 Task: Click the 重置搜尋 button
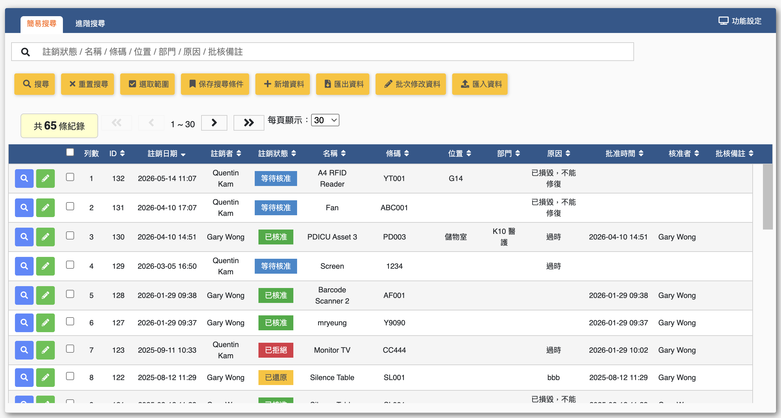pyautogui.click(x=88, y=84)
